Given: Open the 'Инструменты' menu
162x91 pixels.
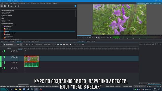Looking at the screenshot, I should tap(22, 3).
